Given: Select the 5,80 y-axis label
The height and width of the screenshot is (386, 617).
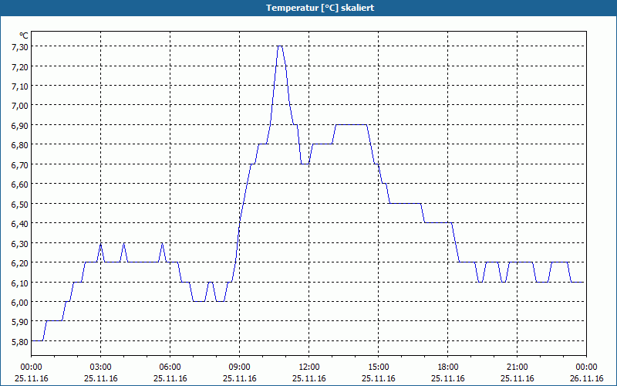Looking at the screenshot, I should click(x=20, y=341).
